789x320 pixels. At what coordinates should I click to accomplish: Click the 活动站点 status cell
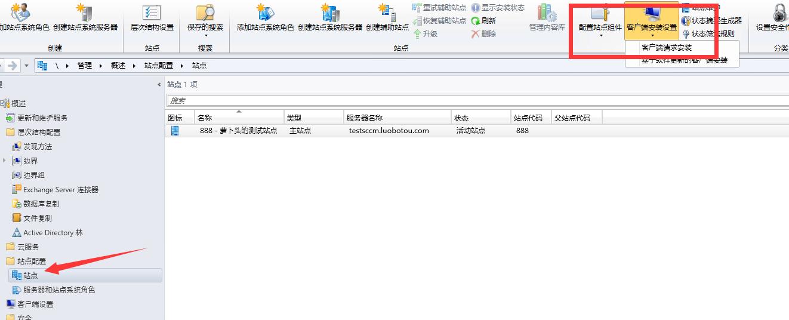click(x=471, y=131)
